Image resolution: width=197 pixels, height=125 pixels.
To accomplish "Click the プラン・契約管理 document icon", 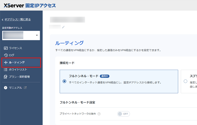I will [6, 77].
